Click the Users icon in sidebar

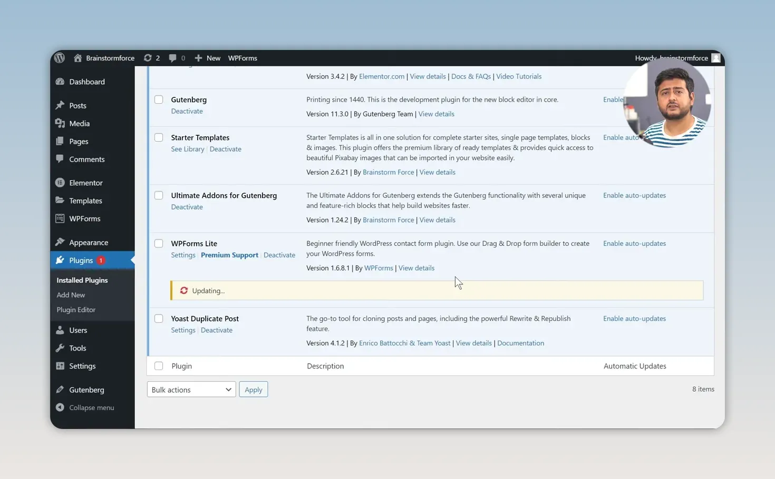[60, 330]
